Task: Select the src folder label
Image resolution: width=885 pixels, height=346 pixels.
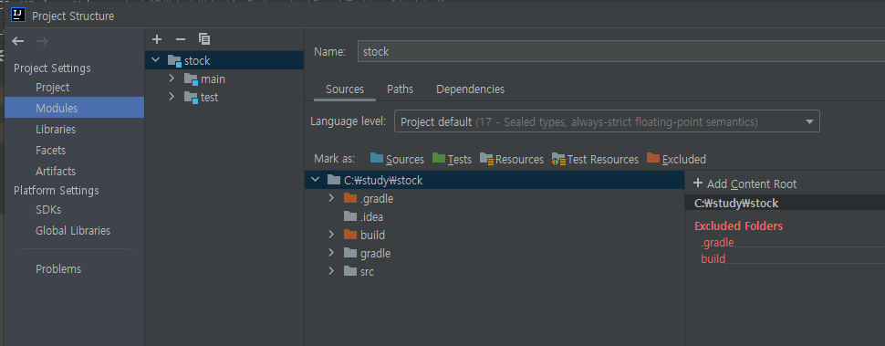Action: (367, 271)
